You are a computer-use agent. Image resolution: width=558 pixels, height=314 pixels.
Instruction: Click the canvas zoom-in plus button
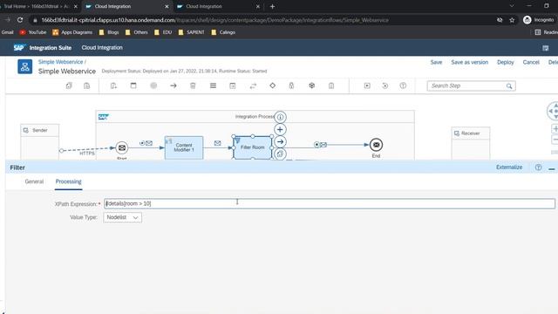click(555, 129)
